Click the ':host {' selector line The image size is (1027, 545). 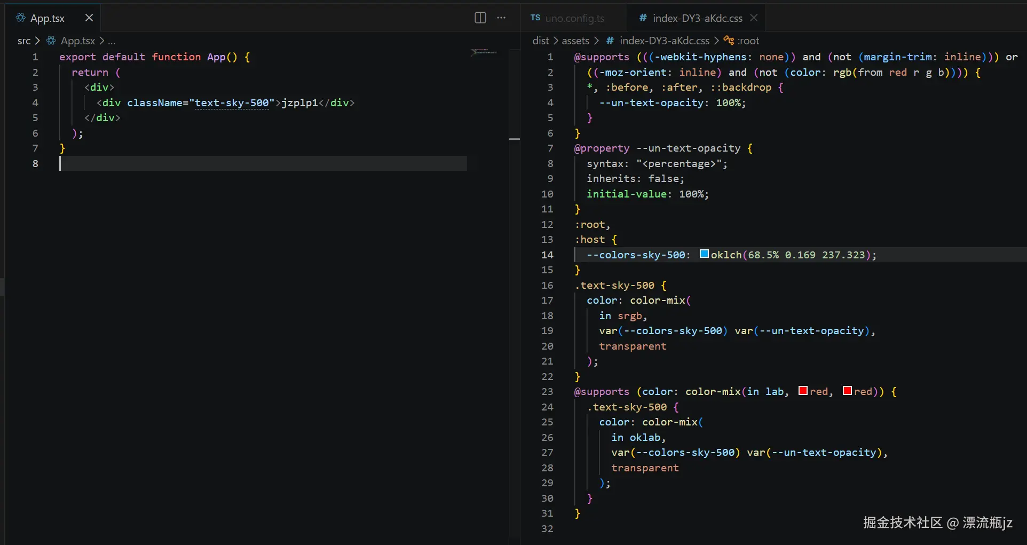(x=596, y=239)
